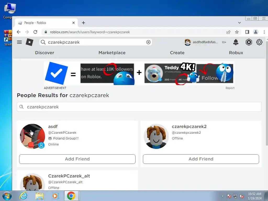Image resolution: width=268 pixels, height=201 pixels.
Task: Open the Roblox hamburger menu
Action: 19,42
